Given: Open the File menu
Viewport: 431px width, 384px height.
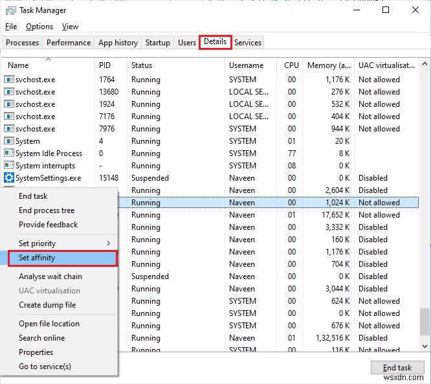Looking at the screenshot, I should point(11,27).
